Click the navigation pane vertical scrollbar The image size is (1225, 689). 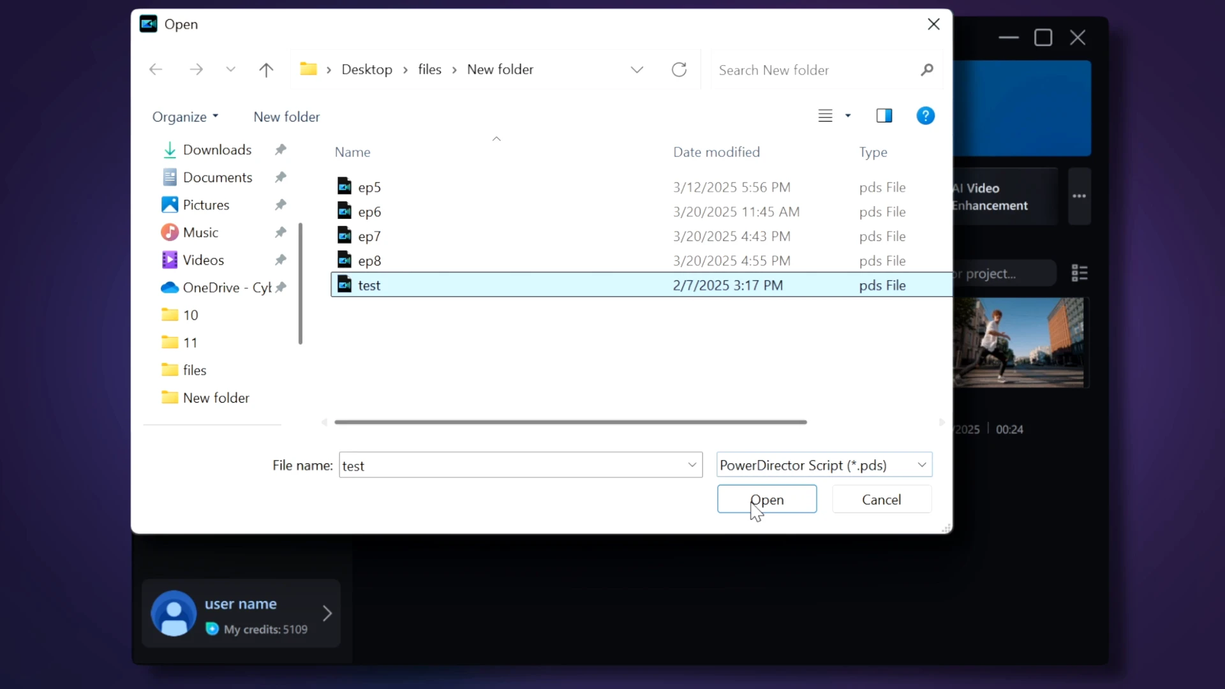coord(301,284)
